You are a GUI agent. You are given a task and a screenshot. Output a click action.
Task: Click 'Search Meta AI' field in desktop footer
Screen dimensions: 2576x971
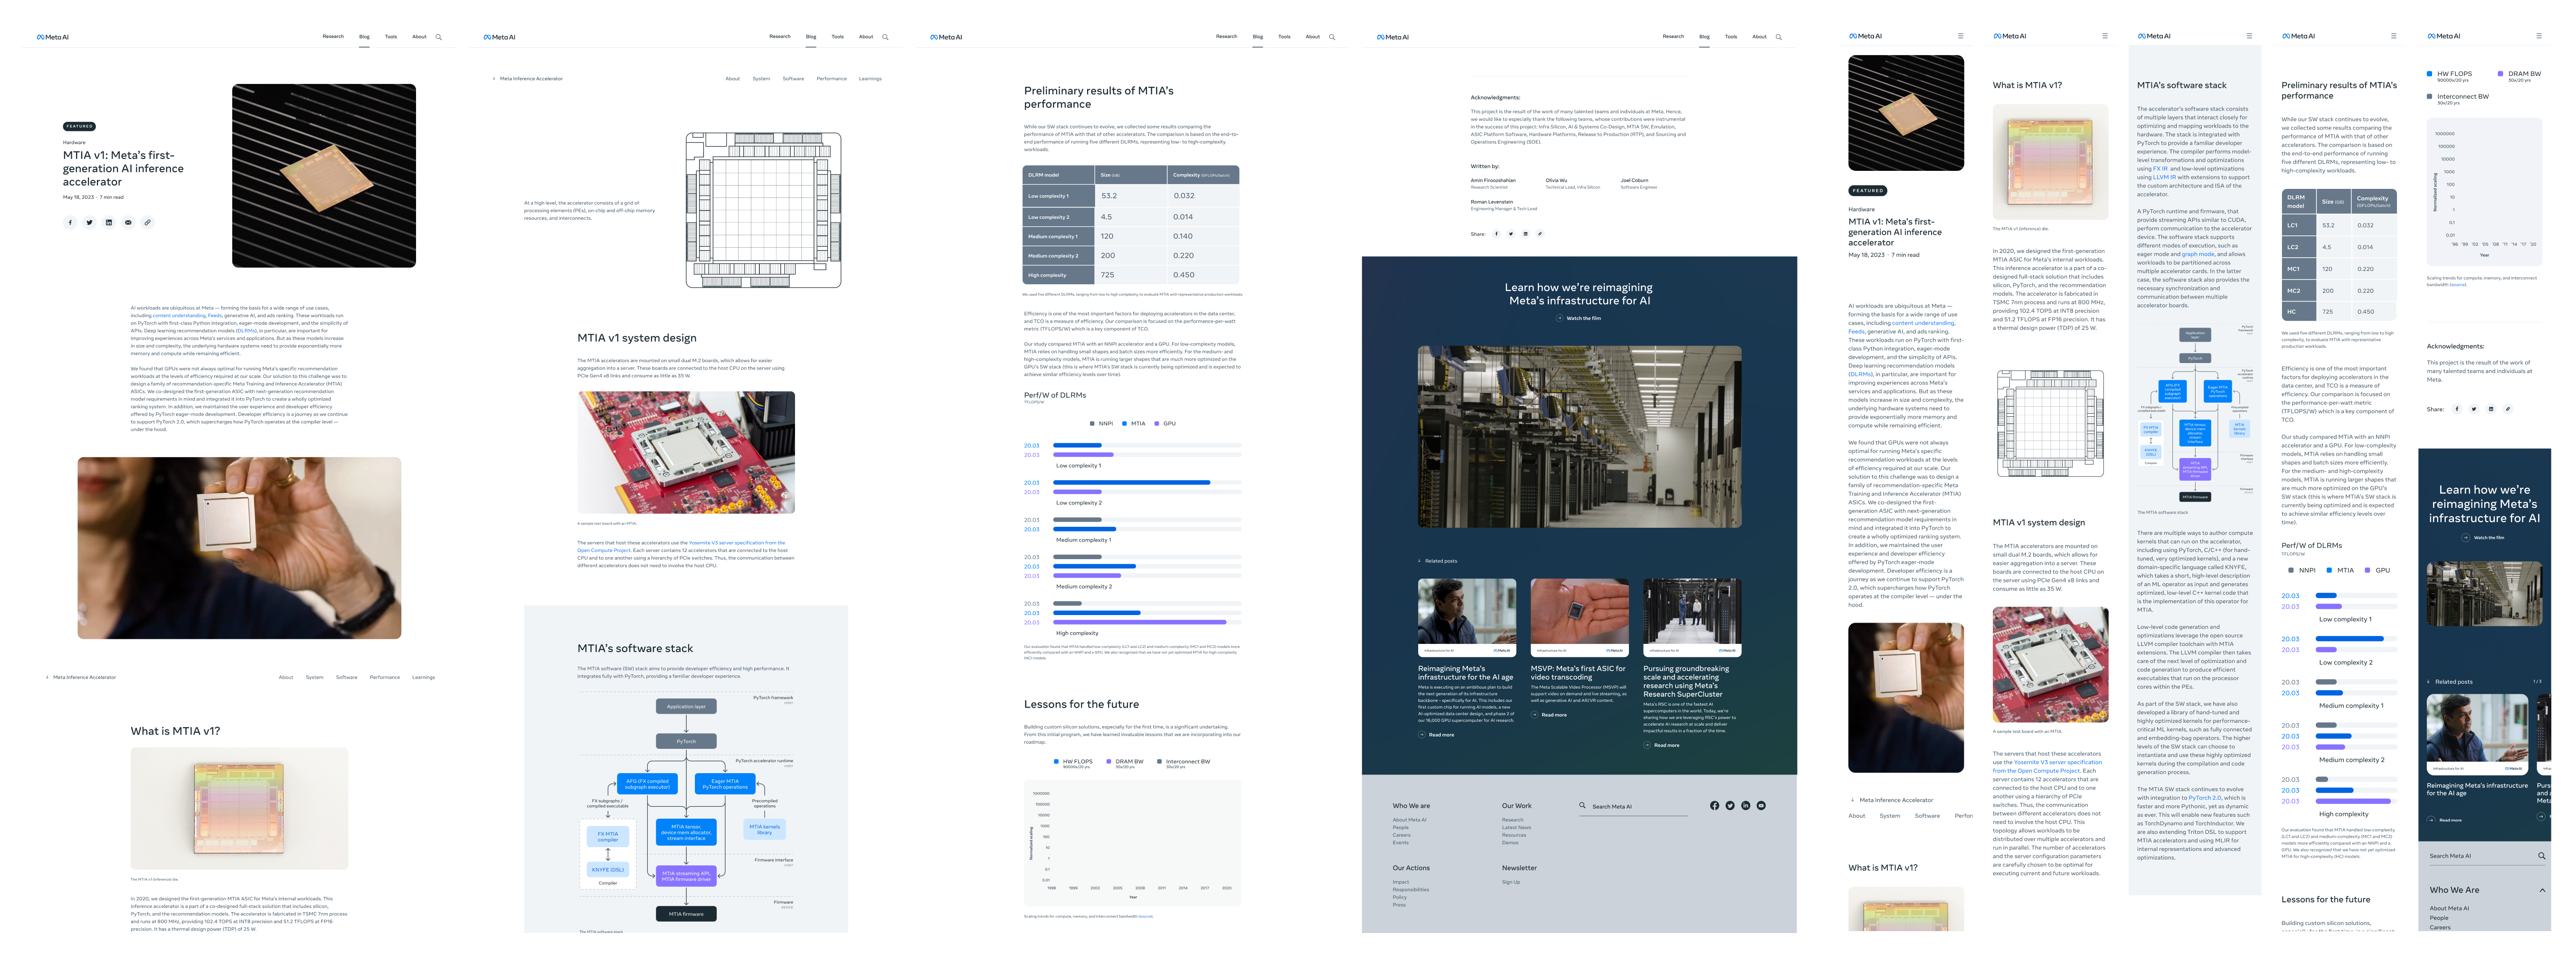(x=1634, y=806)
